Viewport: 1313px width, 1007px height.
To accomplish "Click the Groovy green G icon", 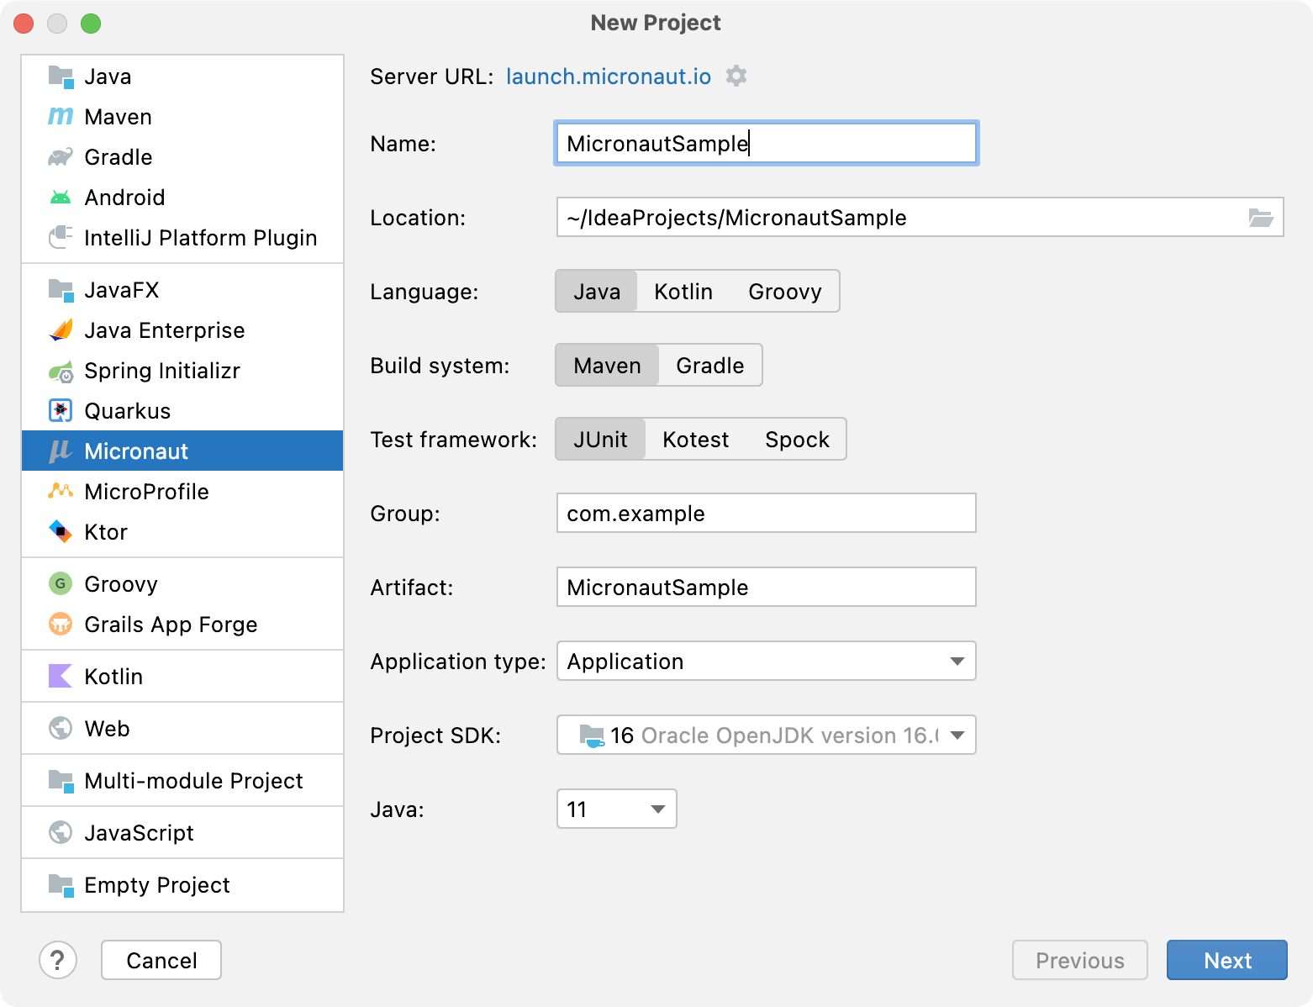I will pyautogui.click(x=61, y=583).
